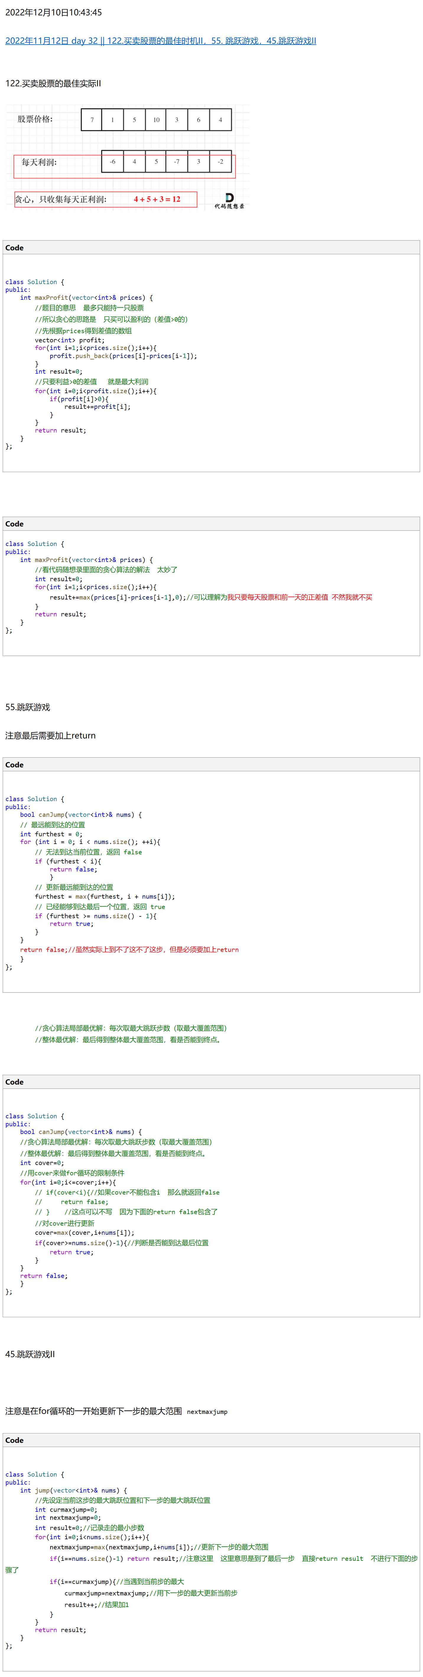423x1677 pixels.
Task: Click the line result++;//结果加1
Action: click(97, 1605)
